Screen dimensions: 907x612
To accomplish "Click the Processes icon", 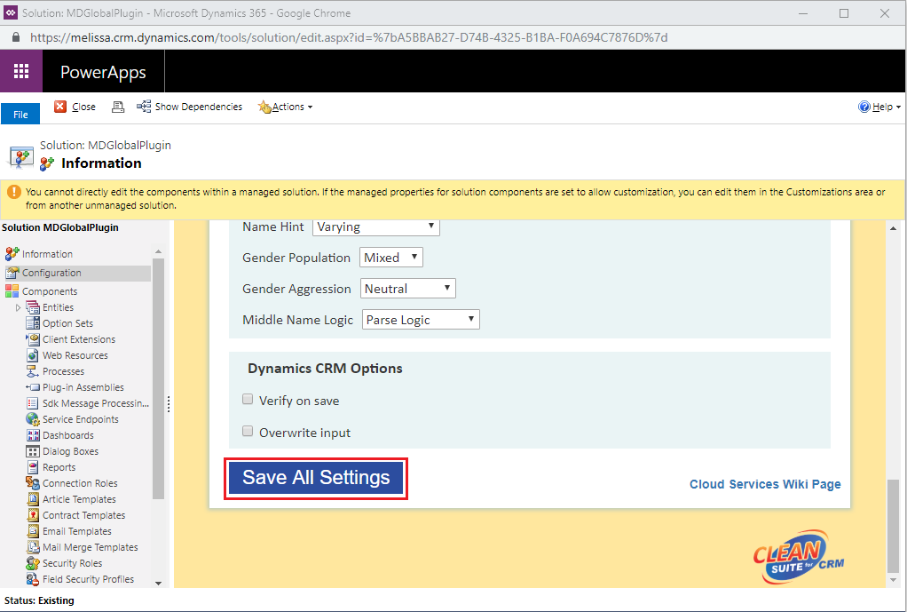I will pos(33,371).
